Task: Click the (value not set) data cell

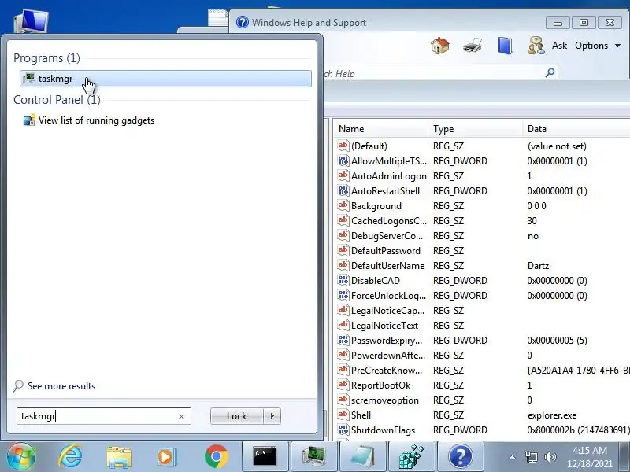Action: pos(557,146)
